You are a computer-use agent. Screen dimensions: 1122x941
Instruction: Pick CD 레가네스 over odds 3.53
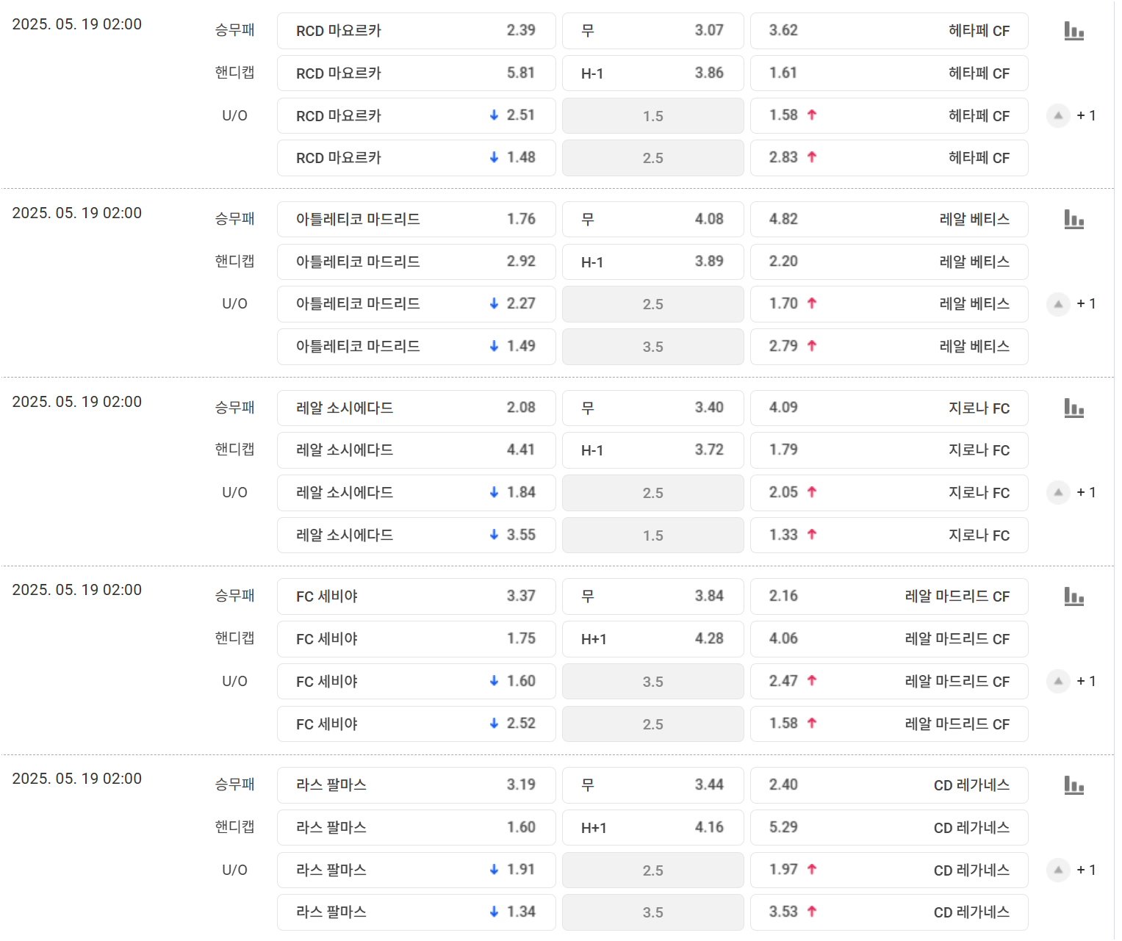889,912
